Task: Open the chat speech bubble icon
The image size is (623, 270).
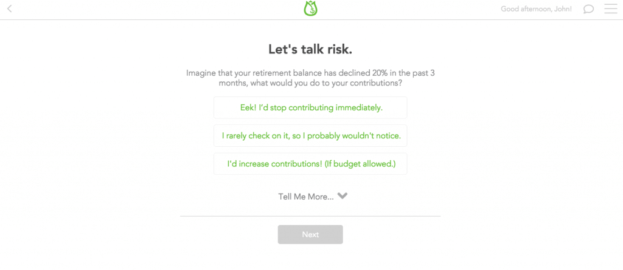Action: [588, 8]
